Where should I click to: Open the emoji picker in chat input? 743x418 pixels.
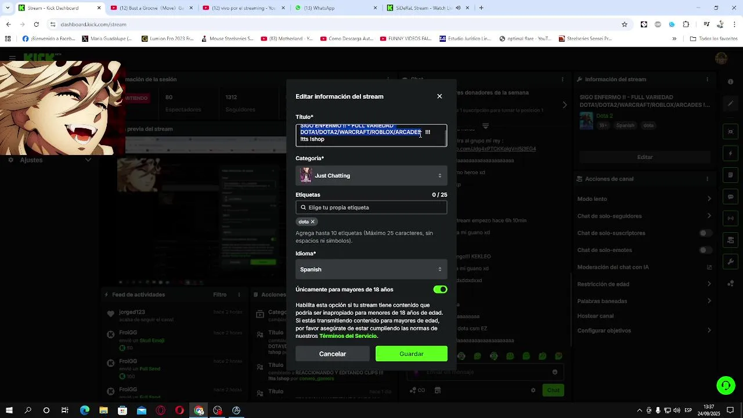tap(555, 372)
